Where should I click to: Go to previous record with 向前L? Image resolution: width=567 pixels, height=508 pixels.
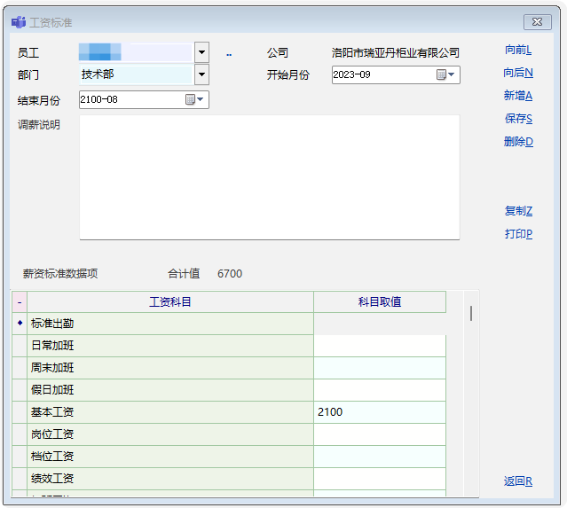(x=517, y=50)
